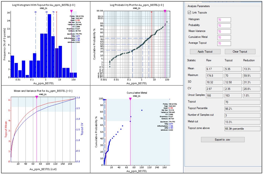Click the Probability topcut input field

point(224,26)
